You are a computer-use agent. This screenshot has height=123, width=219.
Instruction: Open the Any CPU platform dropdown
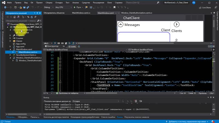[64, 7]
